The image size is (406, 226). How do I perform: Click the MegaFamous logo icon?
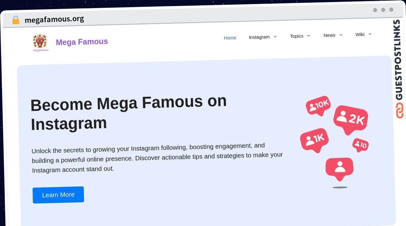(x=40, y=42)
